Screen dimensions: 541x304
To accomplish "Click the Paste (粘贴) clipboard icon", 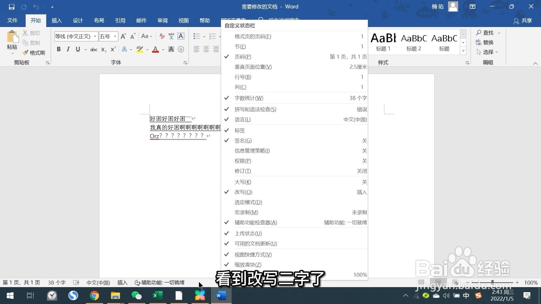I will [12, 37].
